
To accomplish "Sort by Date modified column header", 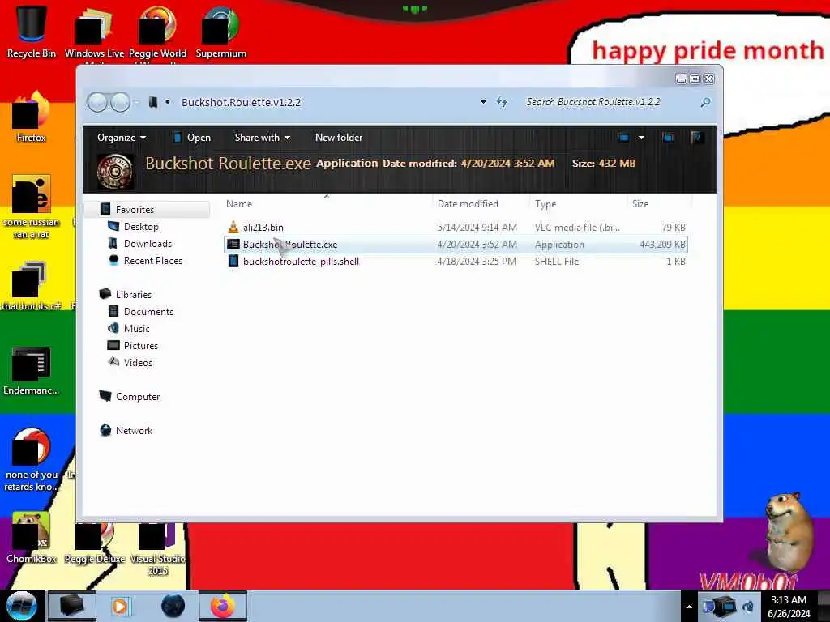I will 481,203.
